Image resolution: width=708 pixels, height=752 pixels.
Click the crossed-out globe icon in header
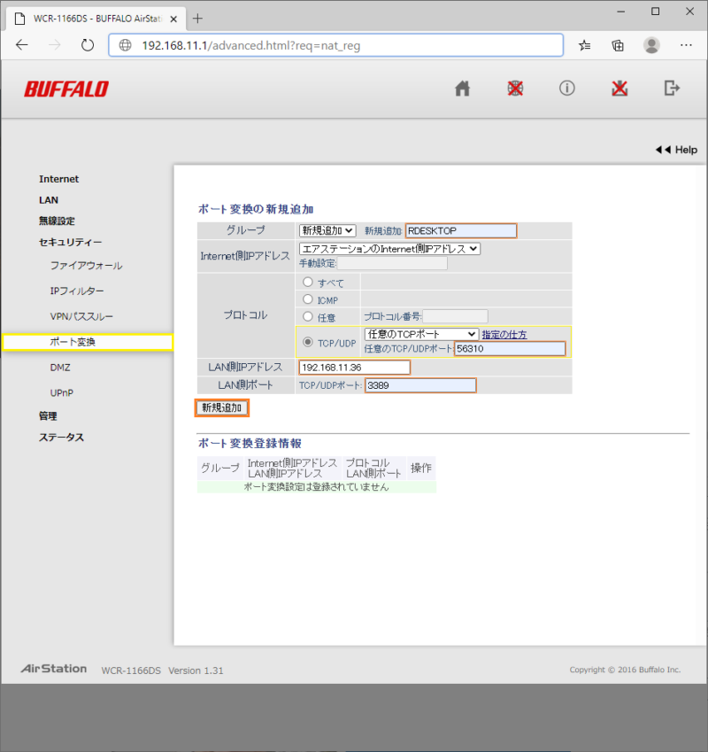coord(515,89)
